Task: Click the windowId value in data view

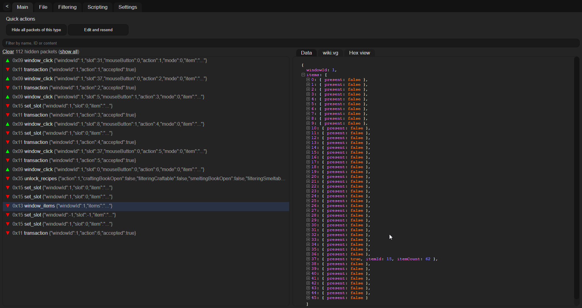Action: [333, 70]
